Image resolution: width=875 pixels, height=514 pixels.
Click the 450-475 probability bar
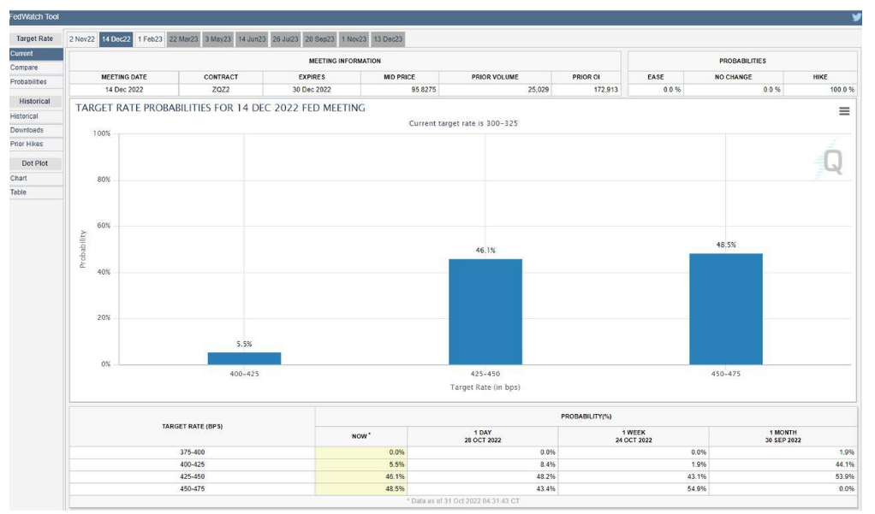click(726, 309)
